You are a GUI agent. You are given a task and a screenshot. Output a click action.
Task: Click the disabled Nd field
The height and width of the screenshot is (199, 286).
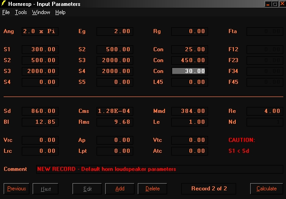point(265,122)
